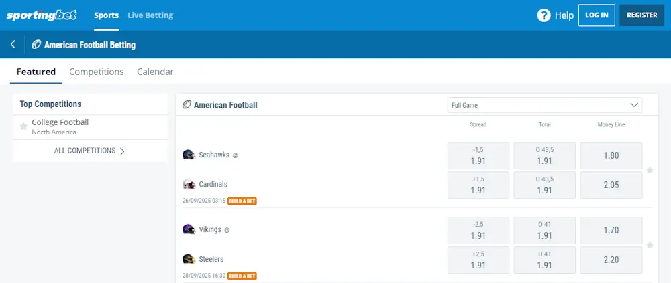
Task: Open the Calendar tab
Action: [x=155, y=72]
